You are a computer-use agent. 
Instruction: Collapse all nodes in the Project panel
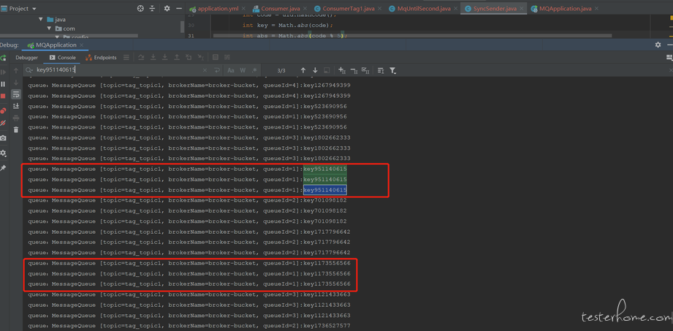click(x=153, y=9)
